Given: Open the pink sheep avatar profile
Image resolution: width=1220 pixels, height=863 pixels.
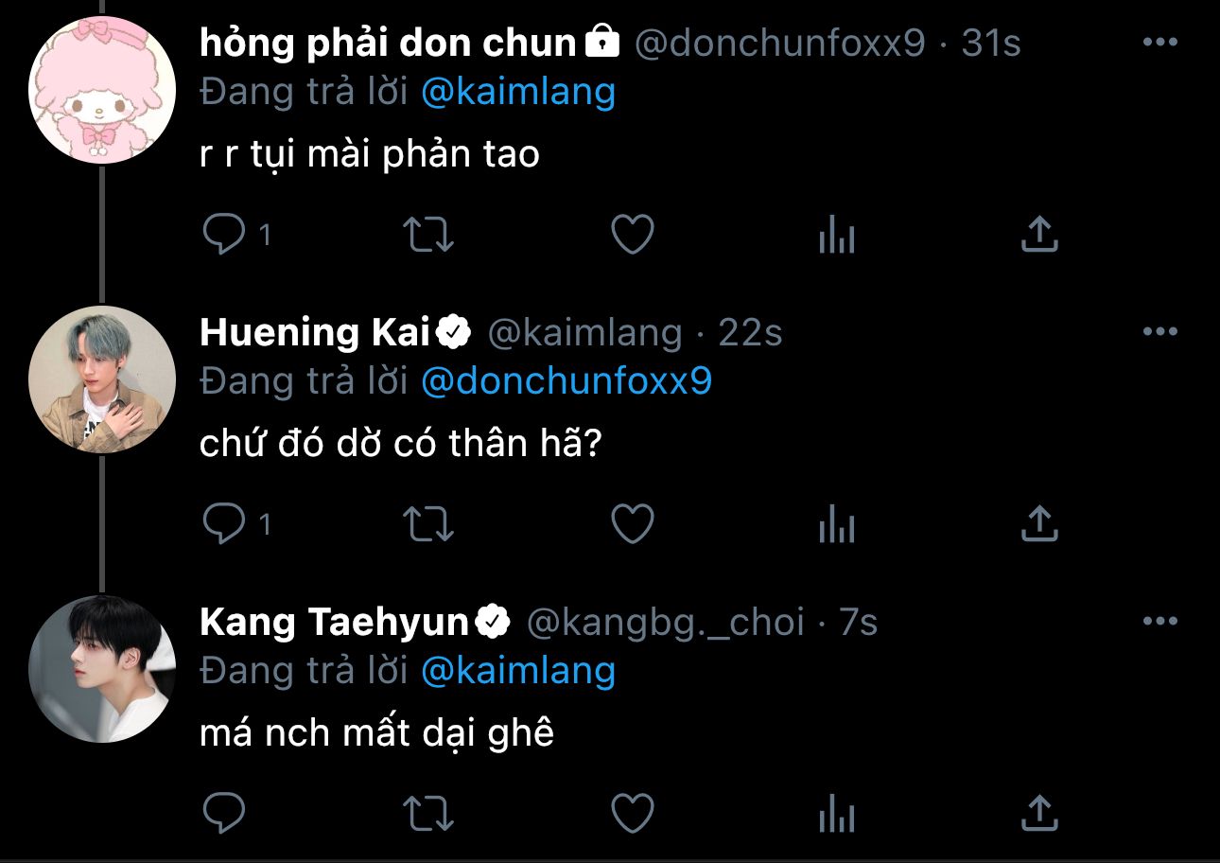Looking at the screenshot, I should pyautogui.click(x=102, y=91).
